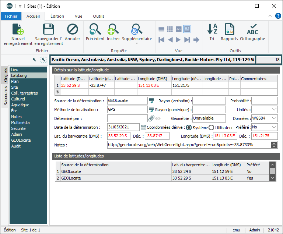Open calendar picker for Date de la détermination
The height and width of the screenshot is (234, 283).
point(144,127)
